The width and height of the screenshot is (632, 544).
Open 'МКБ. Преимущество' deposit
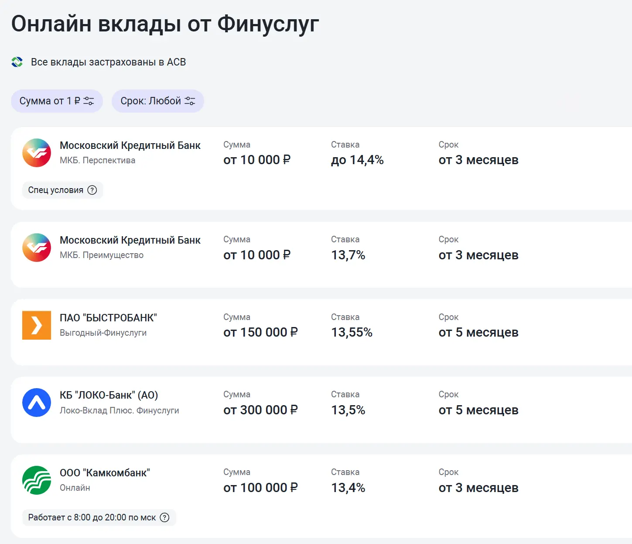[x=102, y=255]
